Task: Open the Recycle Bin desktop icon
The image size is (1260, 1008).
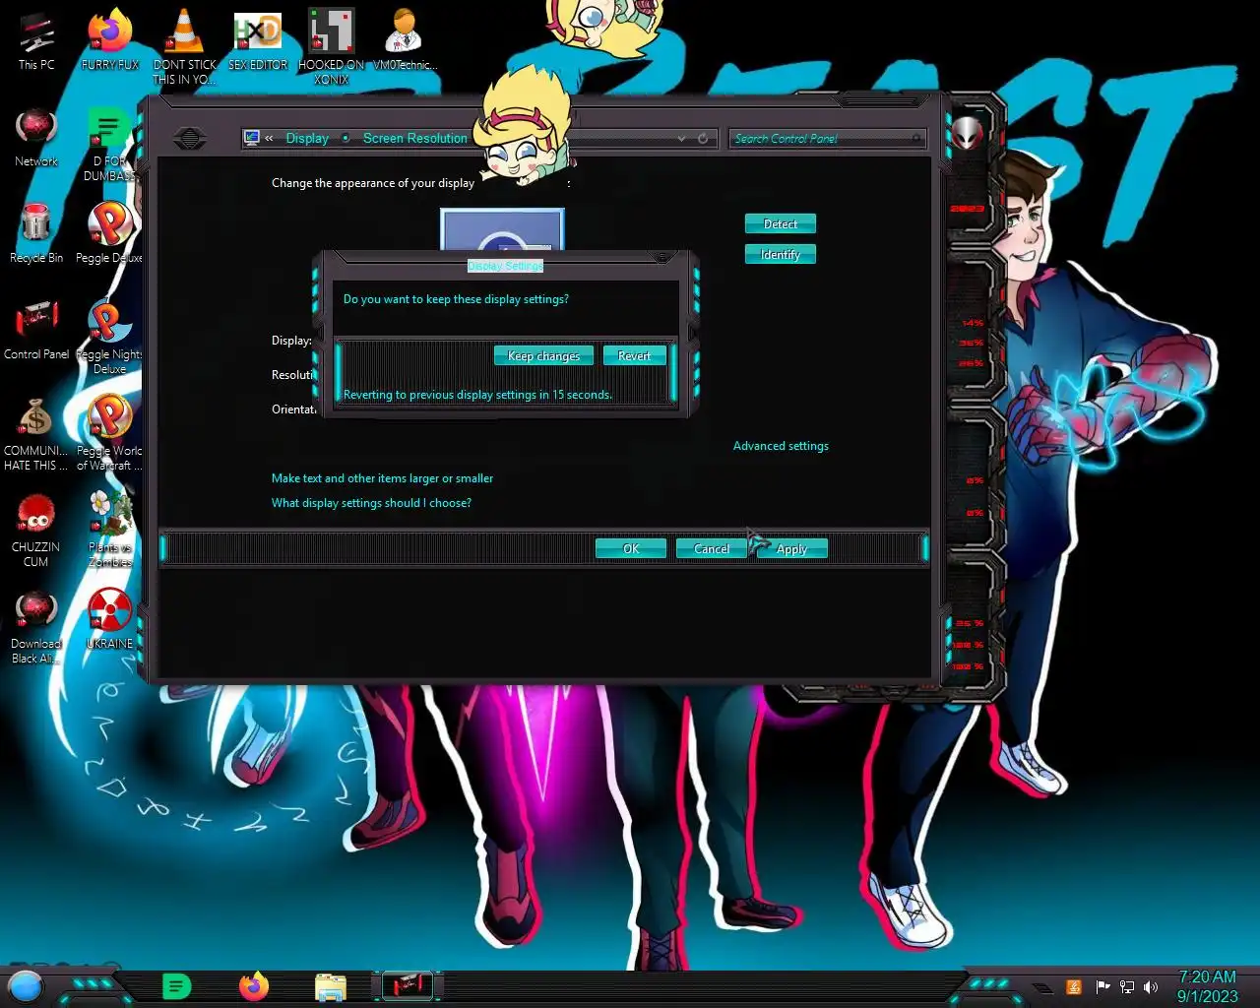Action: coord(36,233)
